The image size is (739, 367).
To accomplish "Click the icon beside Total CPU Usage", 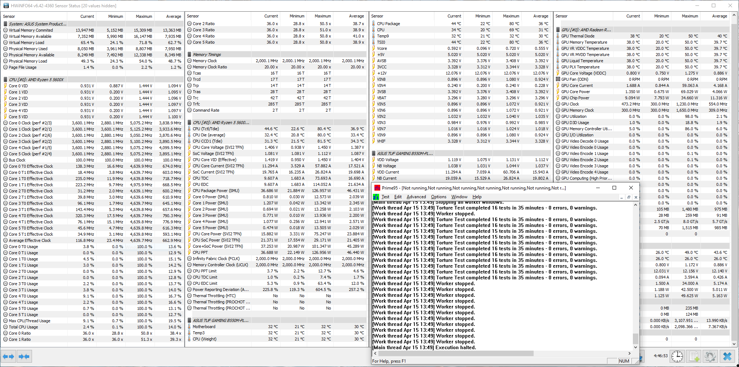I will (x=5, y=327).
